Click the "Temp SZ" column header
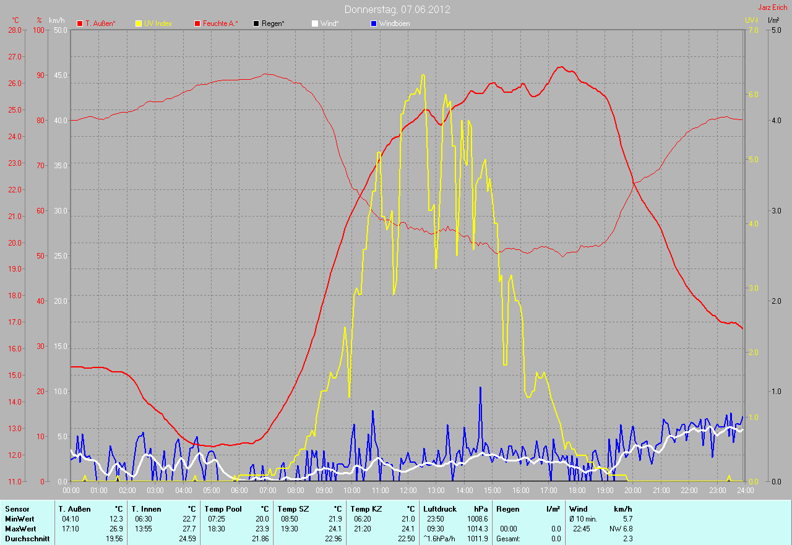This screenshot has height=545, width=792. (x=293, y=509)
